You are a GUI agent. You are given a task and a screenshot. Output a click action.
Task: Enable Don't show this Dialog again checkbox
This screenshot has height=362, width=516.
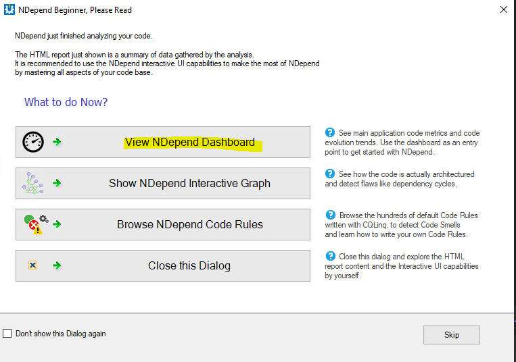pyautogui.click(x=7, y=334)
